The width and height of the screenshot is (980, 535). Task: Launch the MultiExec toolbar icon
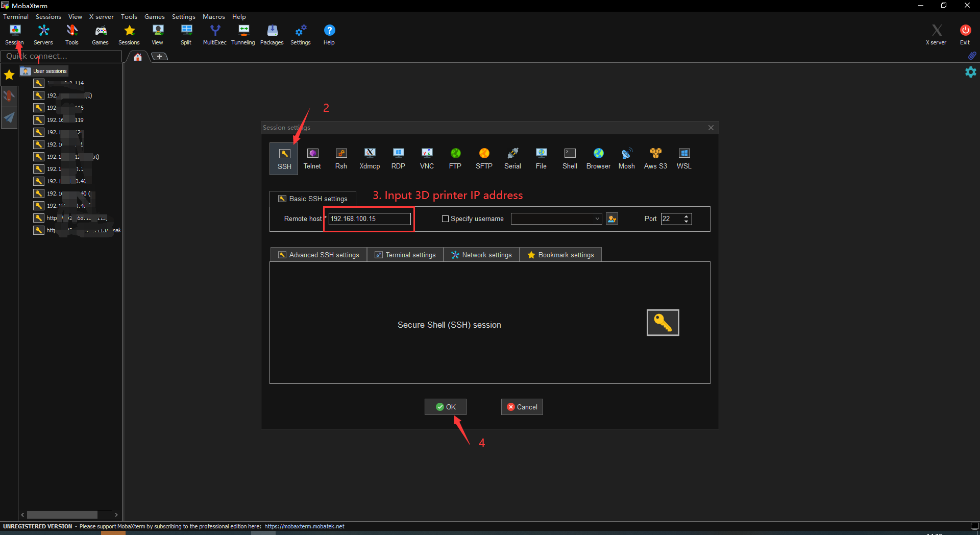(x=215, y=35)
